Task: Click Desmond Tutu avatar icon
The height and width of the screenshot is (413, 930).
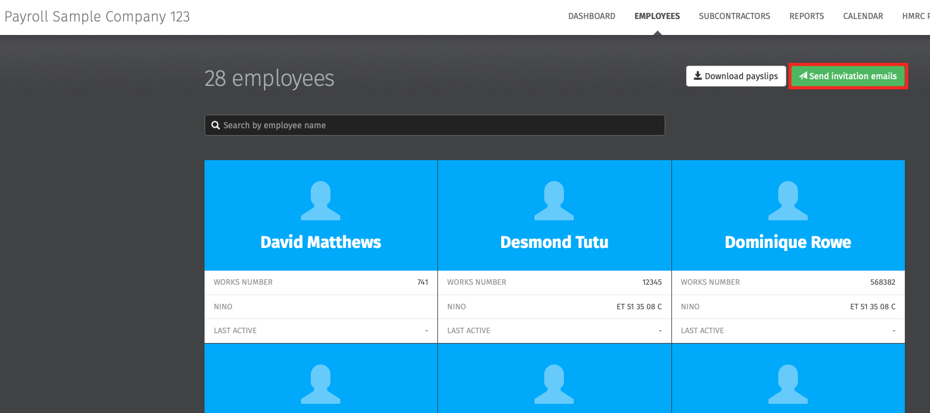Action: tap(554, 201)
